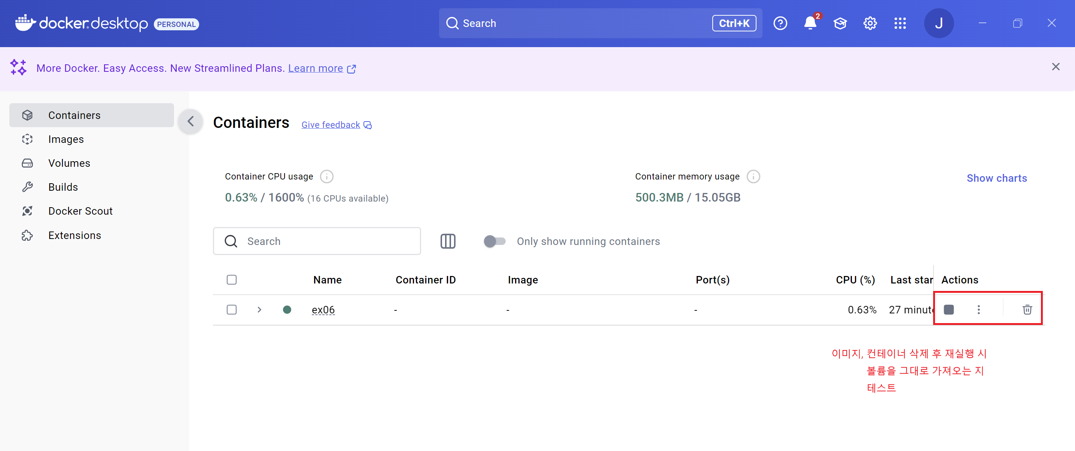Collapse the left sidebar
The image size is (1075, 451).
coord(191,122)
